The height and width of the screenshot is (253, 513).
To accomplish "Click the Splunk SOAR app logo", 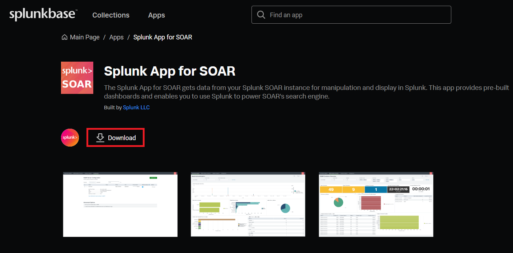I will click(x=77, y=78).
